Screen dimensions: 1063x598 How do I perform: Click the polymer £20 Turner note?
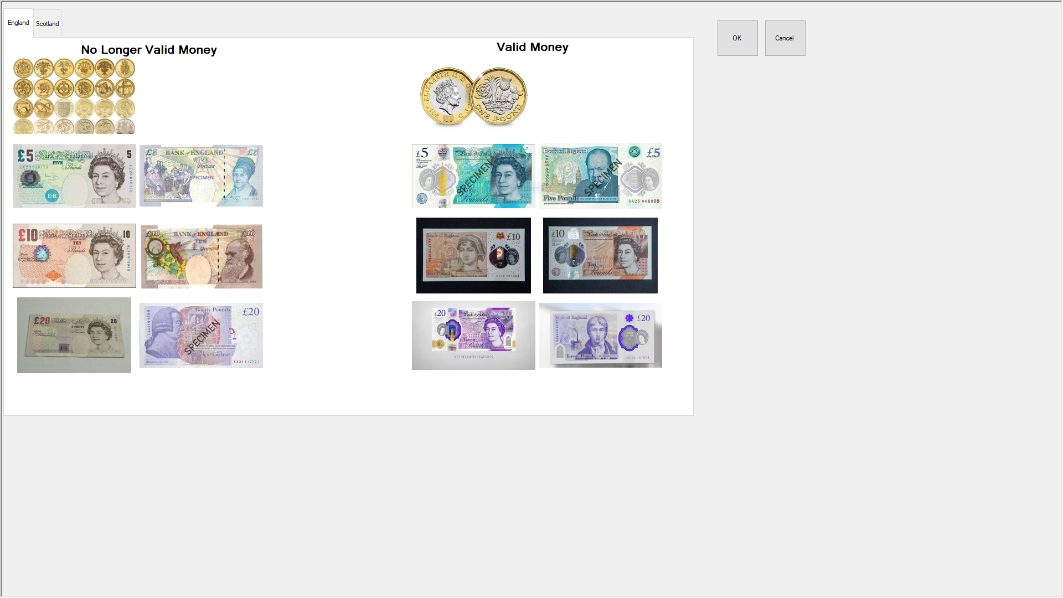coord(600,336)
